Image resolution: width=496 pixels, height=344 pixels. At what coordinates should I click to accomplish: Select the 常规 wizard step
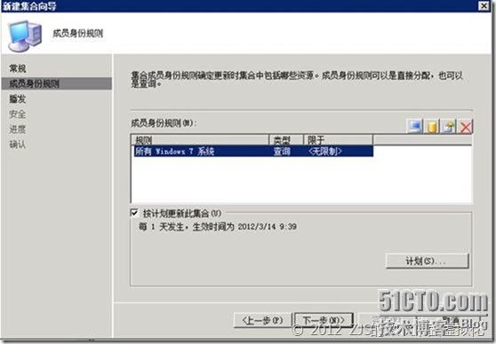point(18,68)
